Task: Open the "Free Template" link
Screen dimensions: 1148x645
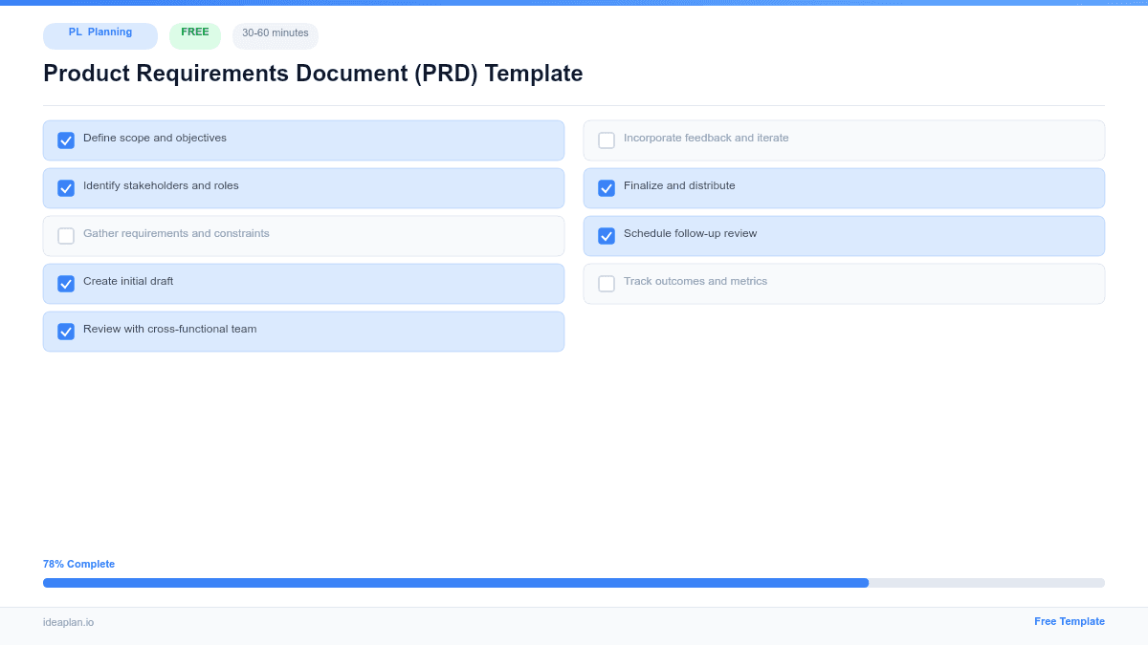Action: [1070, 621]
